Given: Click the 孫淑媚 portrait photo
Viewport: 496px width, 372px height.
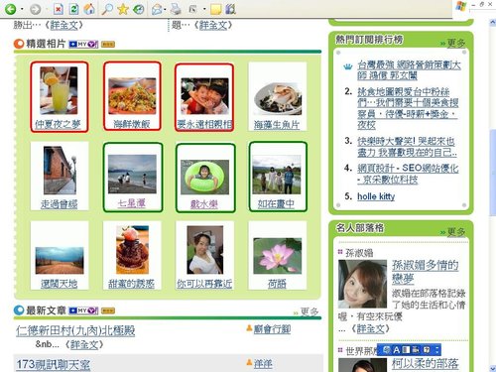Looking at the screenshot, I should (x=362, y=284).
